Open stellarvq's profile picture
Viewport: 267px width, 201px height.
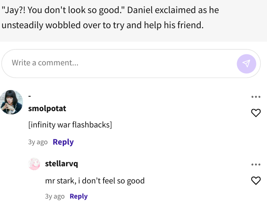[34, 164]
